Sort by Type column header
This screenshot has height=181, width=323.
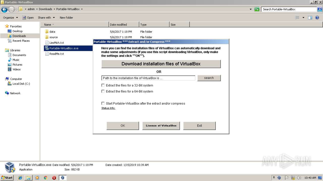coord(154,25)
